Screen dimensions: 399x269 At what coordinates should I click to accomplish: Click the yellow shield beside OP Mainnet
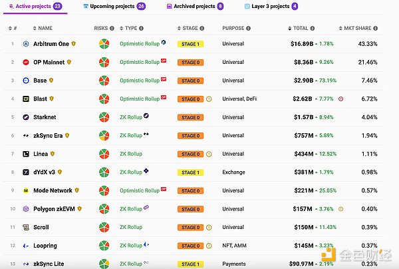click(69, 62)
